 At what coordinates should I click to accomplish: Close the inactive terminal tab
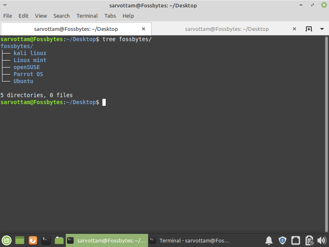294,29
